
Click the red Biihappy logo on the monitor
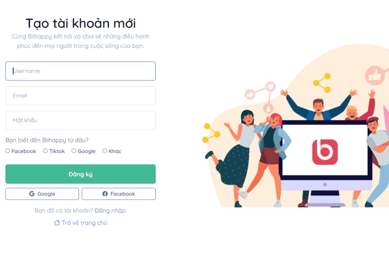click(325, 152)
